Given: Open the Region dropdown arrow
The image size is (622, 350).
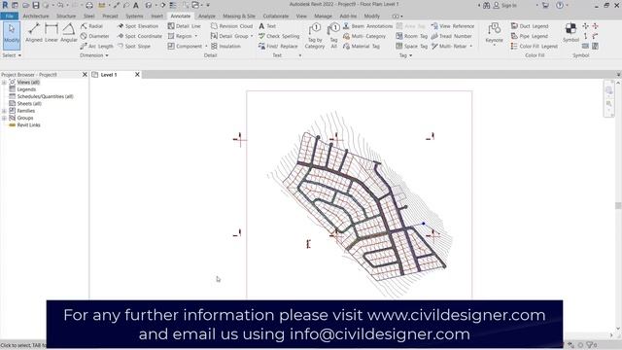Looking at the screenshot, I should (196, 36).
